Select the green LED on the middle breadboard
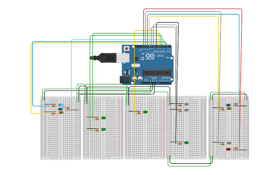The width and height of the screenshot is (280, 175). point(145,112)
